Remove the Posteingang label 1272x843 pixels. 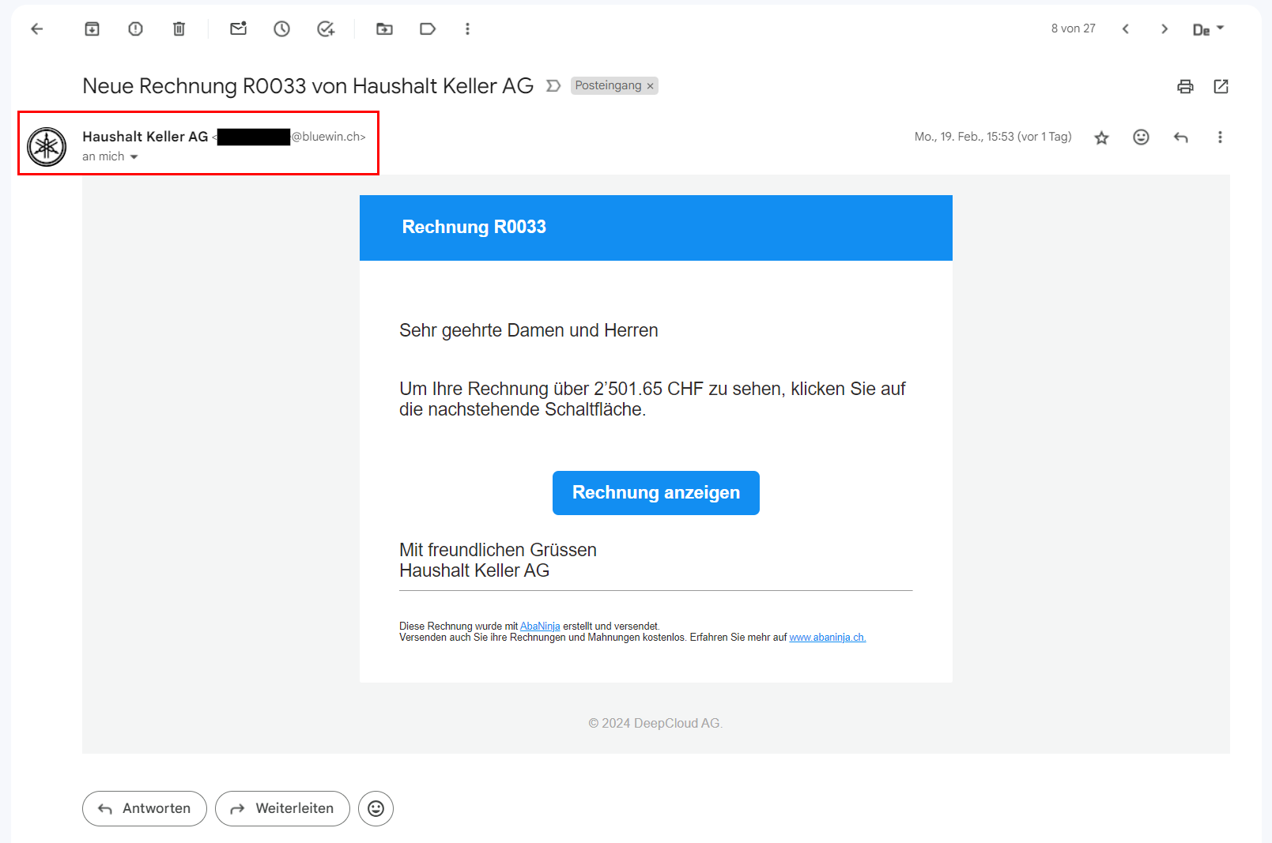651,86
